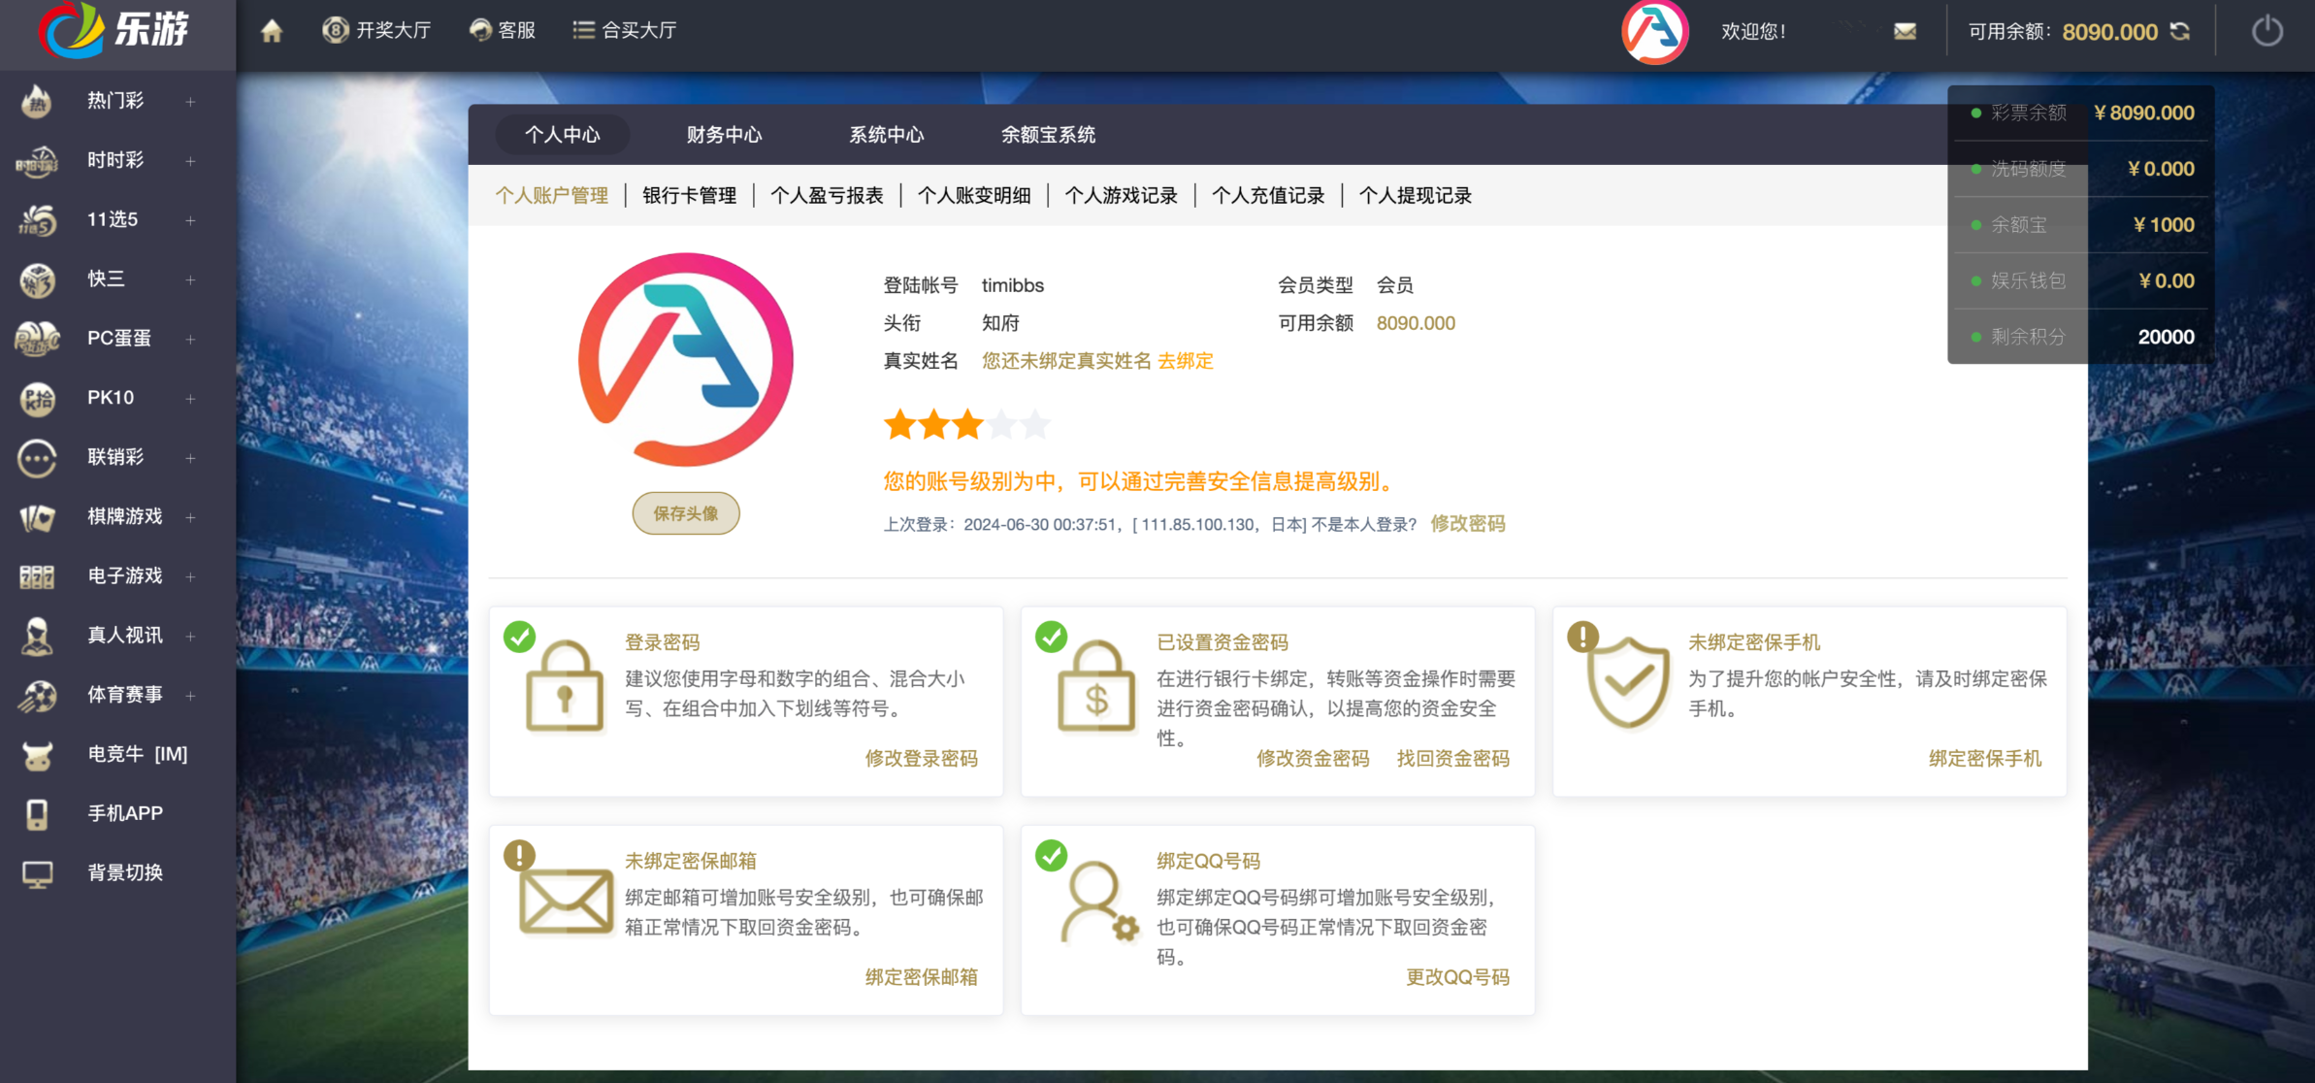Expand the 快三 sidebar menu

[x=190, y=279]
